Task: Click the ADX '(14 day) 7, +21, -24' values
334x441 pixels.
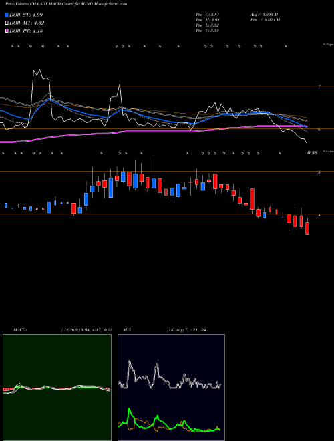Action: coord(186,330)
